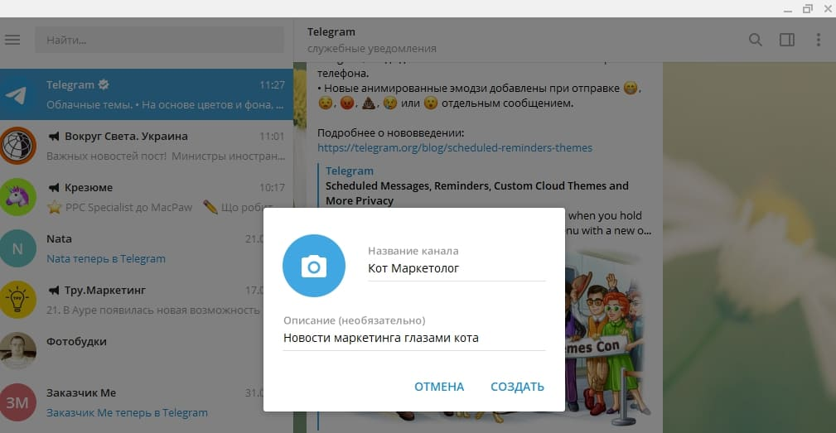The image size is (836, 433).
Task: Open the Крезюме channel
Action: pos(147,197)
